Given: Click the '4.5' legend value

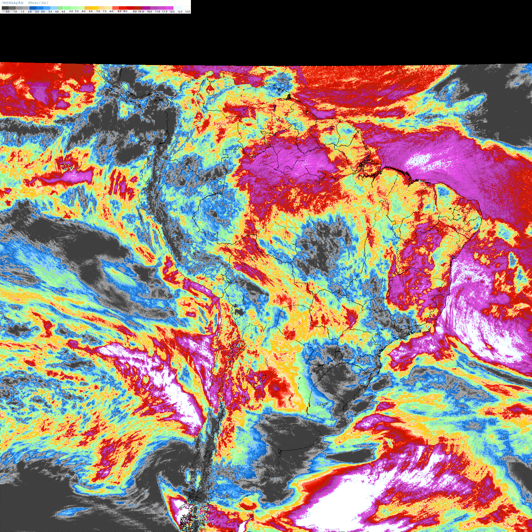Looking at the screenshot, I should click(63, 12).
